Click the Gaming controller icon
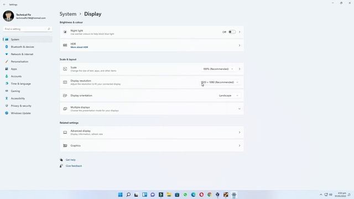The width and height of the screenshot is (354, 199). (x=7, y=91)
